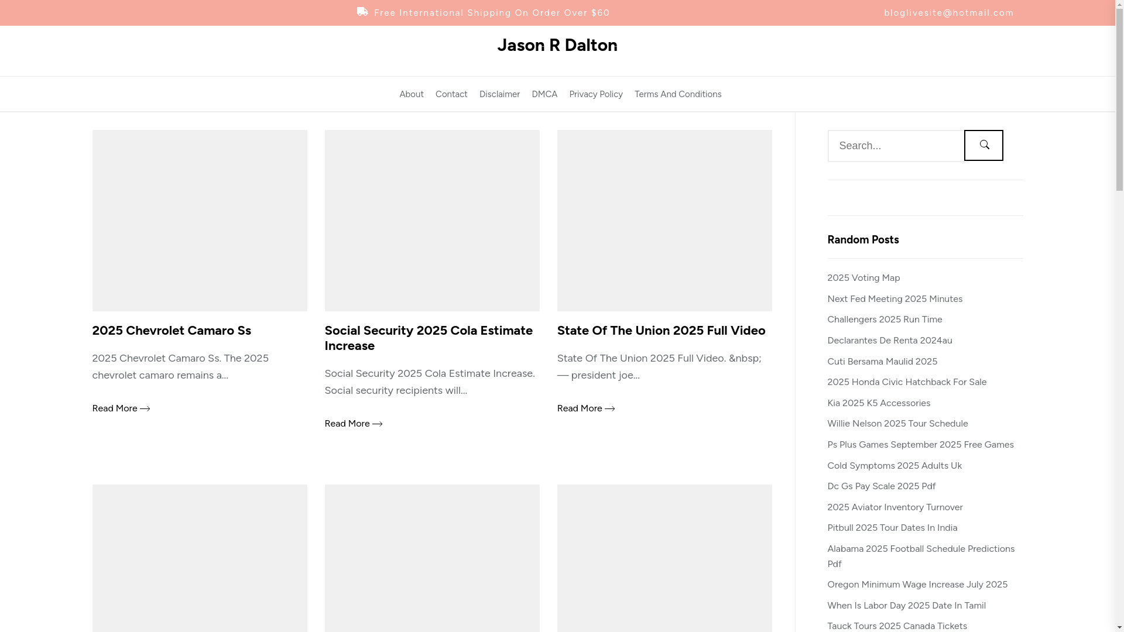1124x632 pixels.
Task: Open Ps Plus Games September 2025 Free Games
Action: click(x=920, y=445)
